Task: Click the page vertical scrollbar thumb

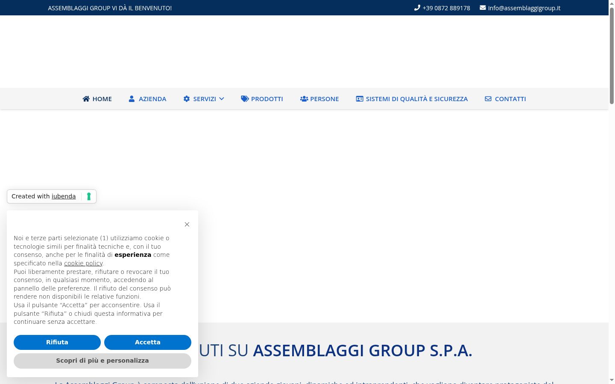Action: 612,55
